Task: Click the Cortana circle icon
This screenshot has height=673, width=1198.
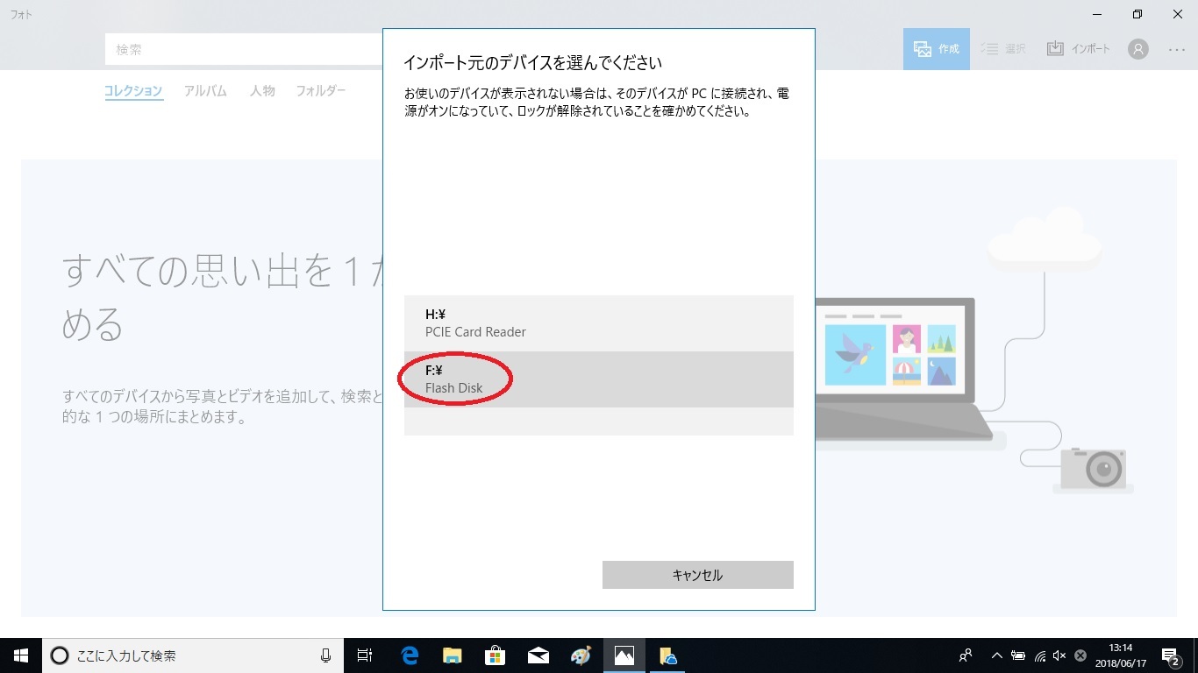Action: pos(59,655)
